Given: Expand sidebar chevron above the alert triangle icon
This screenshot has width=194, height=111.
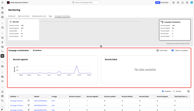Looking at the screenshot, I should [2, 87].
